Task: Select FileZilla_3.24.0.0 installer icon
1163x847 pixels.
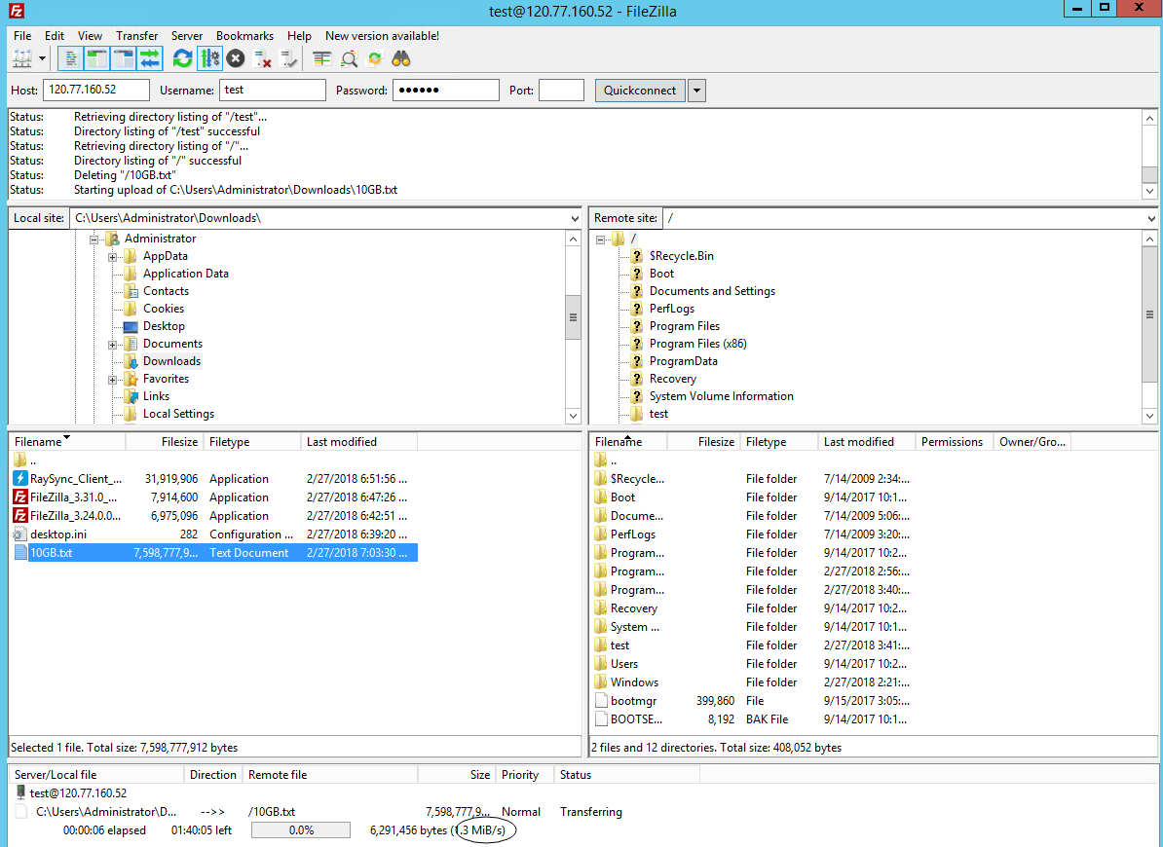Action: (20, 516)
